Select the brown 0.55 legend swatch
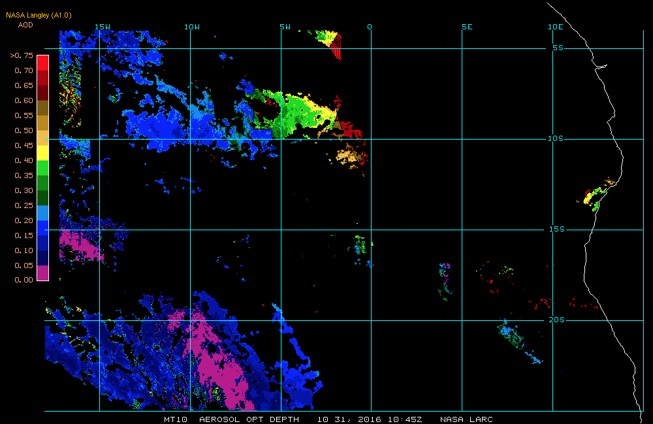Screen dimensions: 653x424 43,108
